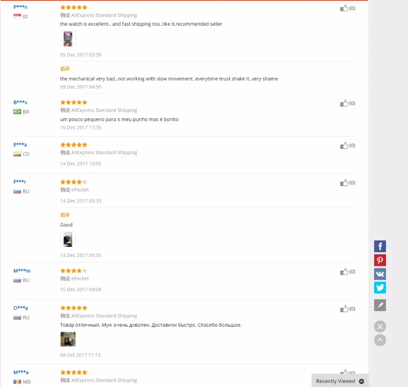View F***r's review photo thumbnail
Image resolution: width=408 pixels, height=387 pixels.
click(x=68, y=239)
